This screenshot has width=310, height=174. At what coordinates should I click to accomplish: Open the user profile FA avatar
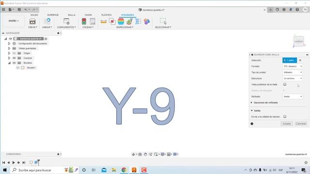[305, 10]
